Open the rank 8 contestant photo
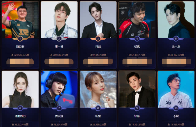Screen dimensions: 196x127 point(98,89)
